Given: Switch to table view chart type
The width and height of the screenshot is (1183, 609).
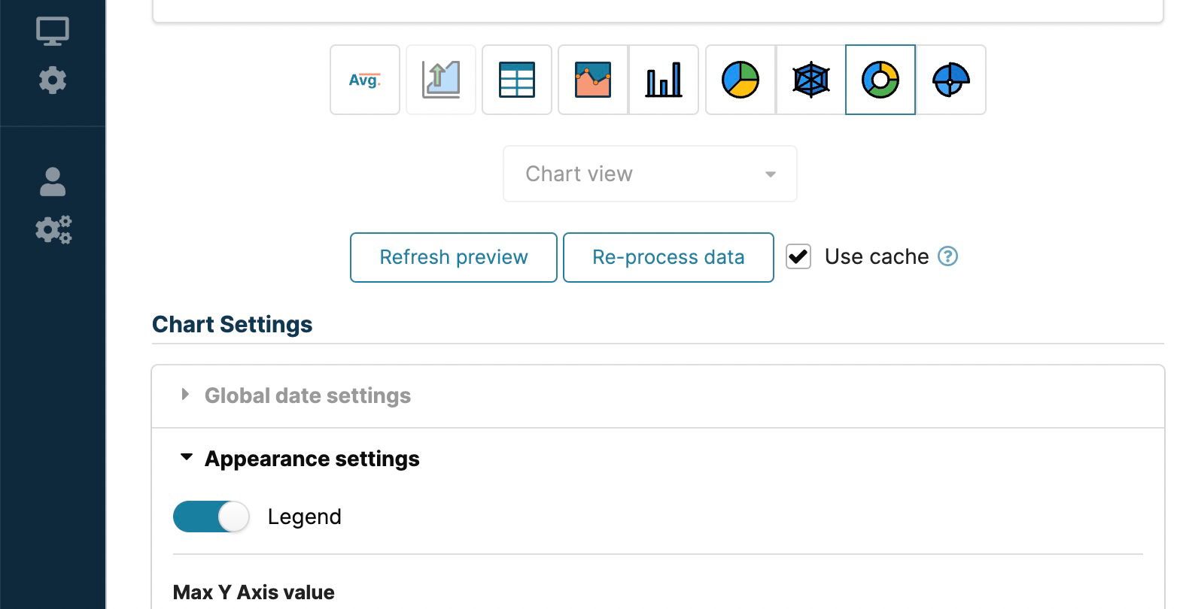Looking at the screenshot, I should click(x=517, y=80).
